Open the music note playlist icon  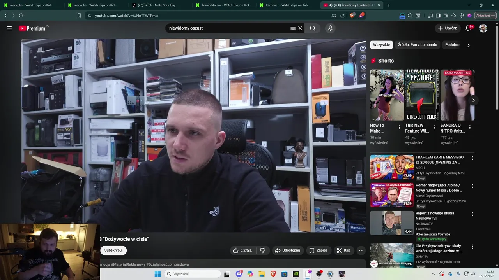tap(430, 16)
